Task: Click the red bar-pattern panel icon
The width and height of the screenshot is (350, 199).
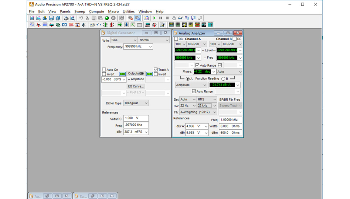Action: (71, 25)
